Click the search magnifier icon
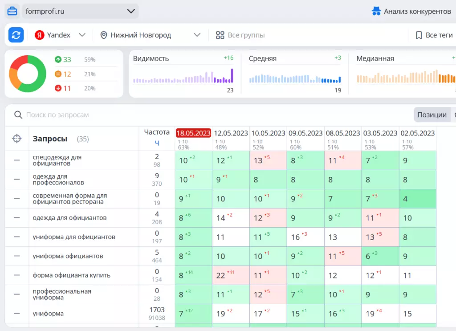 click(x=18, y=115)
